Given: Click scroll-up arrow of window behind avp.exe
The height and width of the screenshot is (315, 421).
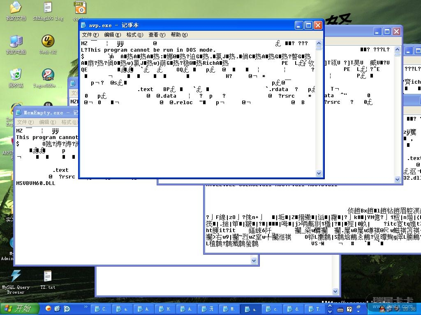Looking at the screenshot, I should 398,49.
